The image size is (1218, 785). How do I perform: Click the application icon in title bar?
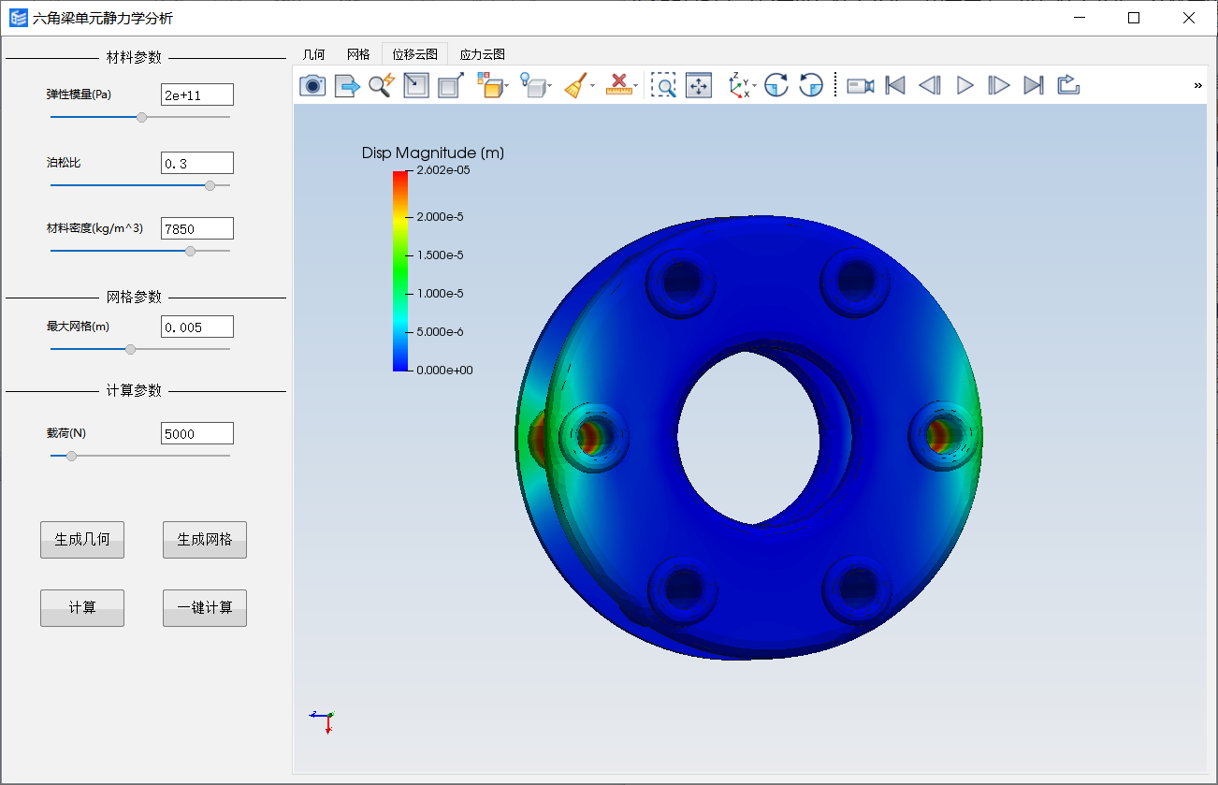coord(19,18)
